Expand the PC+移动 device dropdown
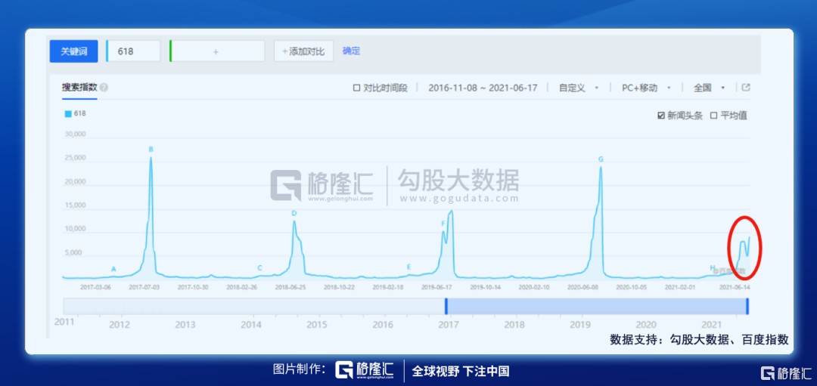Viewport: 817px width, 386px height. click(645, 88)
